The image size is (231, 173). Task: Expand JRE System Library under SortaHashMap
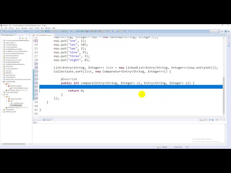click(x=4, y=90)
